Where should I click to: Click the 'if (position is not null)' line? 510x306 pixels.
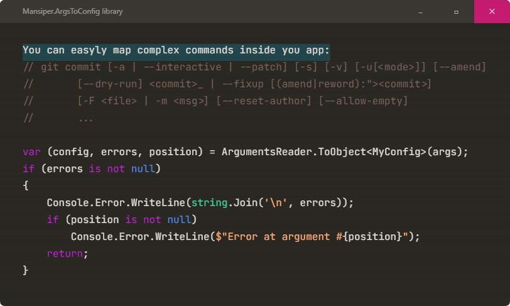(x=122, y=220)
